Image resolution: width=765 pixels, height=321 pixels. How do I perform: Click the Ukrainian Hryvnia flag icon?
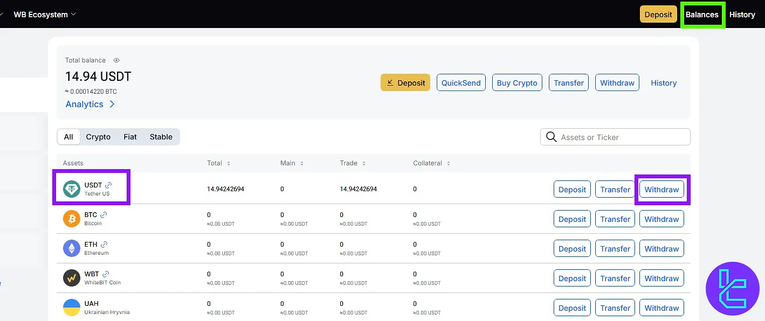click(72, 308)
